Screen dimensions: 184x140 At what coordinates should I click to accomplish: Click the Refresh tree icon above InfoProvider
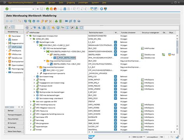coord(27,28)
